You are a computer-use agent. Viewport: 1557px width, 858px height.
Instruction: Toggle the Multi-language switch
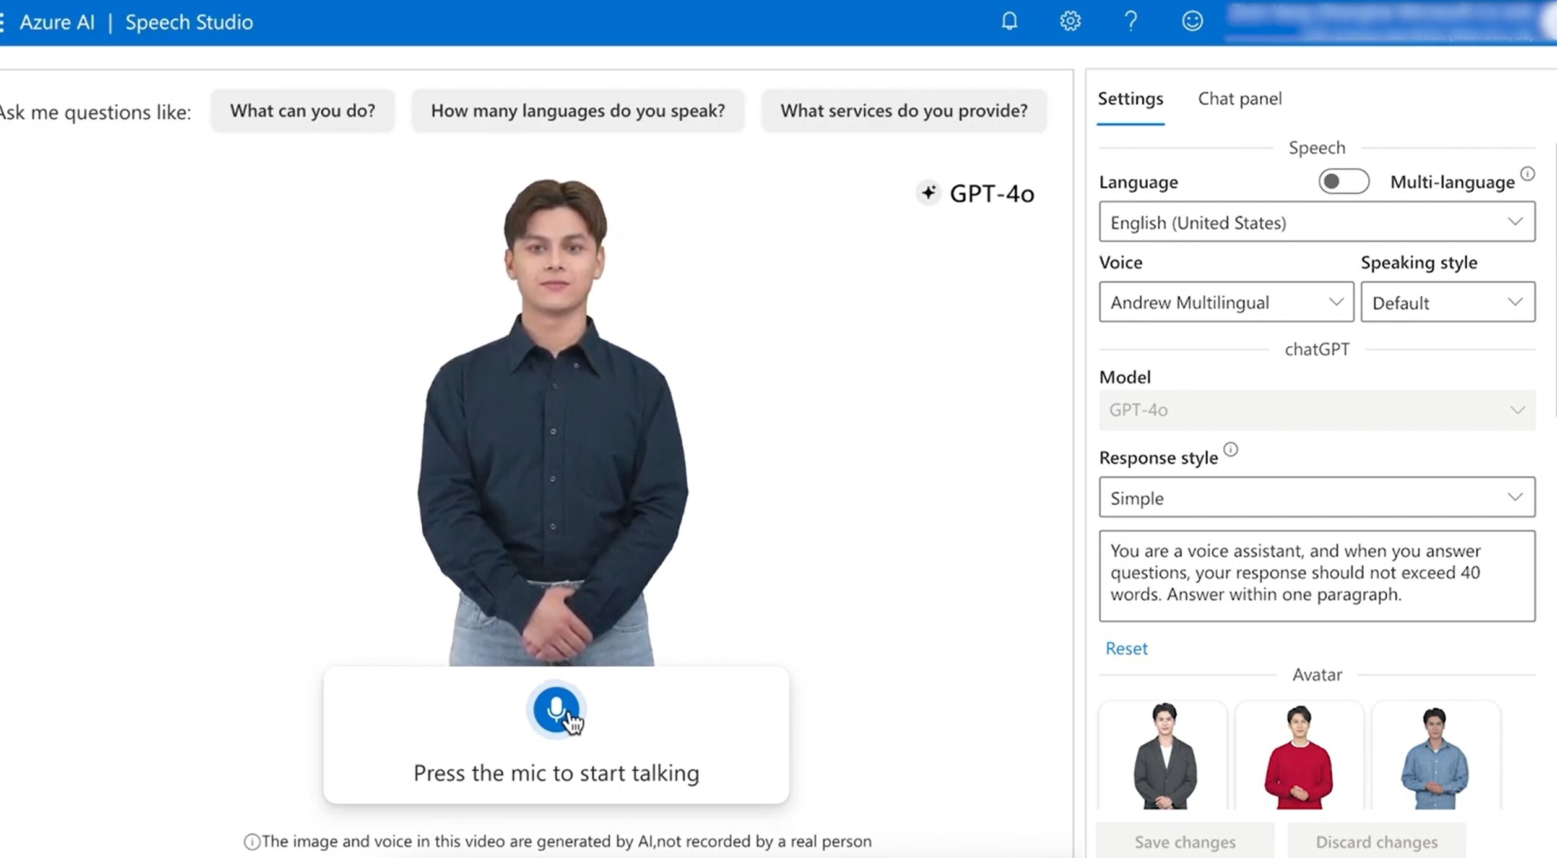(1343, 181)
